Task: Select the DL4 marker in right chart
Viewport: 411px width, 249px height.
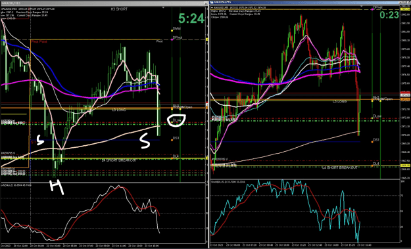Action: pos(372,166)
